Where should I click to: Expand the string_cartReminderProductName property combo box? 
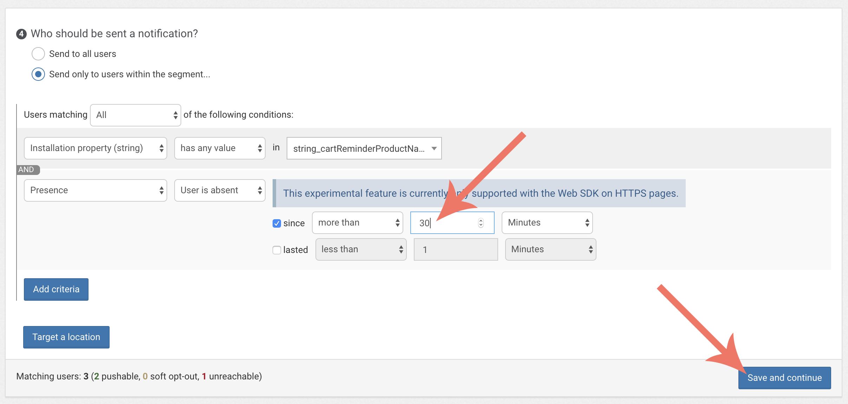(364, 148)
